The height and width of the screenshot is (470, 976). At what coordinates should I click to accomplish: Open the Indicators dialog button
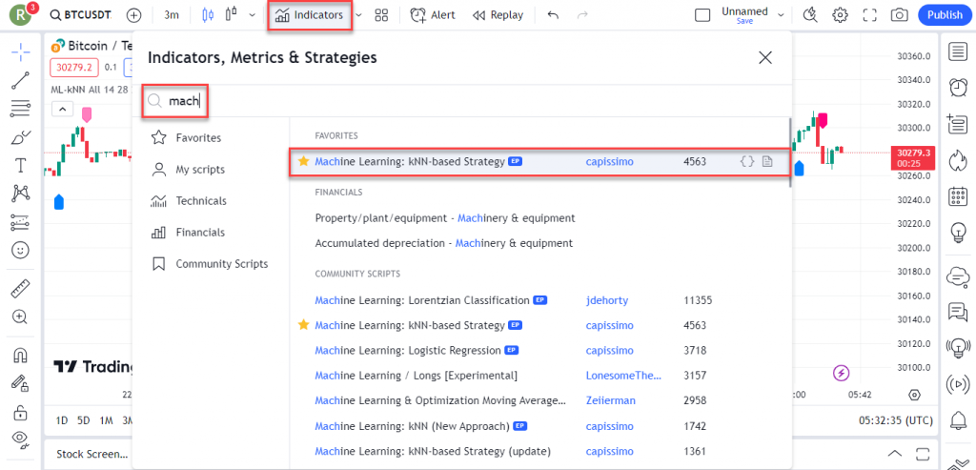pos(310,15)
